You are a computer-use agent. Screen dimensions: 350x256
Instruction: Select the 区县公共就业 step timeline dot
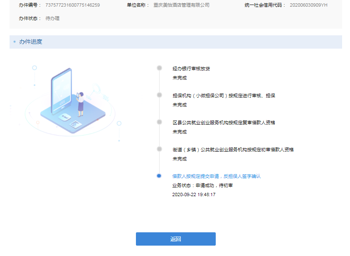[159, 122]
